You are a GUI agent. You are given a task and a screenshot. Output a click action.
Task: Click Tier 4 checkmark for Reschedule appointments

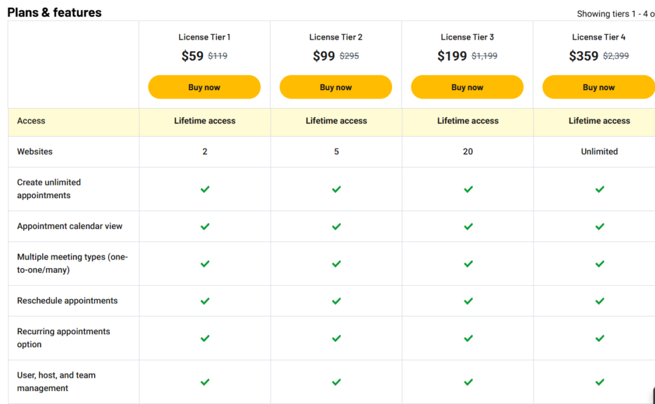pos(600,301)
